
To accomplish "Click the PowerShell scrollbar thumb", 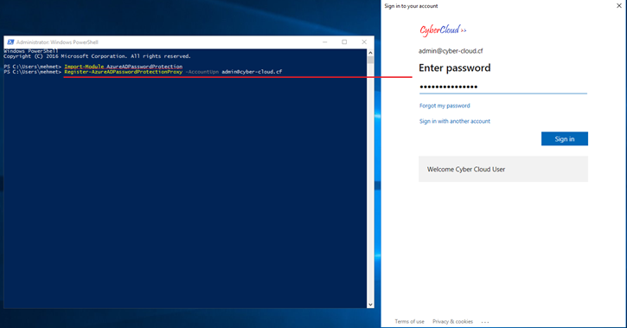I will [x=370, y=60].
